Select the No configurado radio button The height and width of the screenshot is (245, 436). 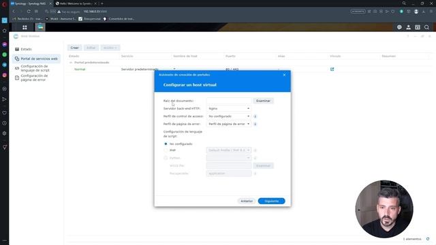click(x=166, y=144)
